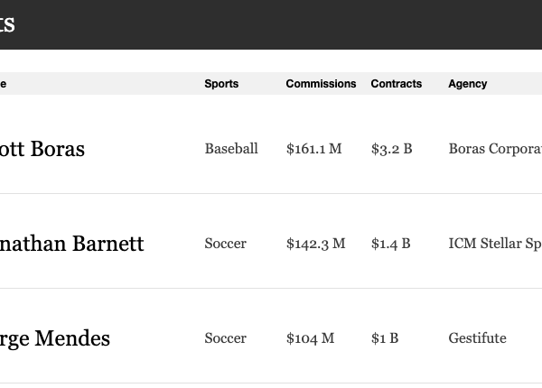542x388 pixels.
Task: Sort table by Sports column header
Action: [x=221, y=84]
